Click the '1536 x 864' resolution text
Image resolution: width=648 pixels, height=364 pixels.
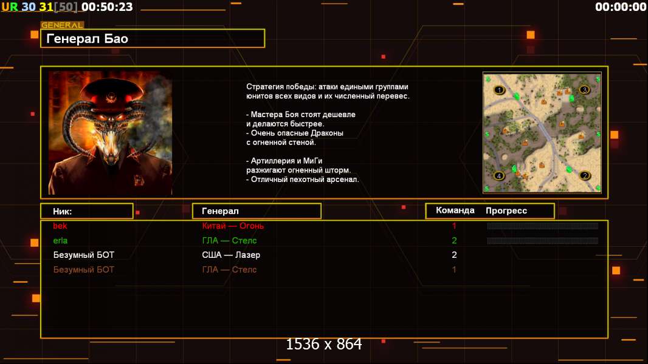pyautogui.click(x=324, y=344)
